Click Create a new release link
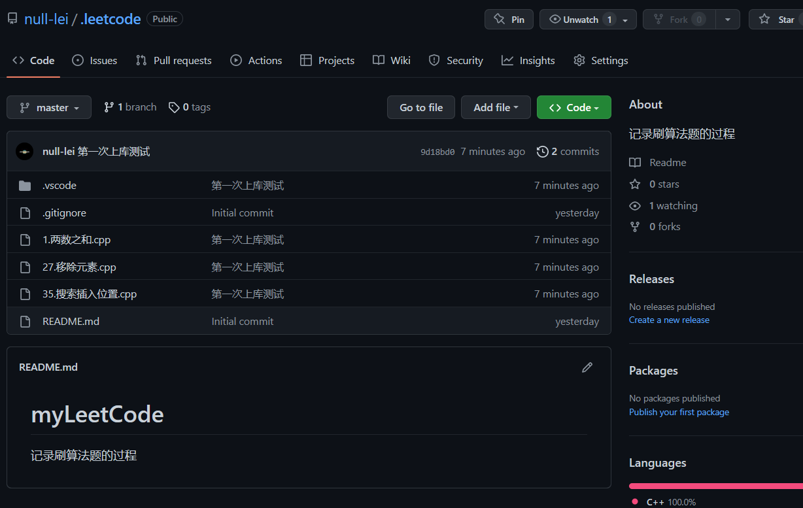 coord(669,320)
